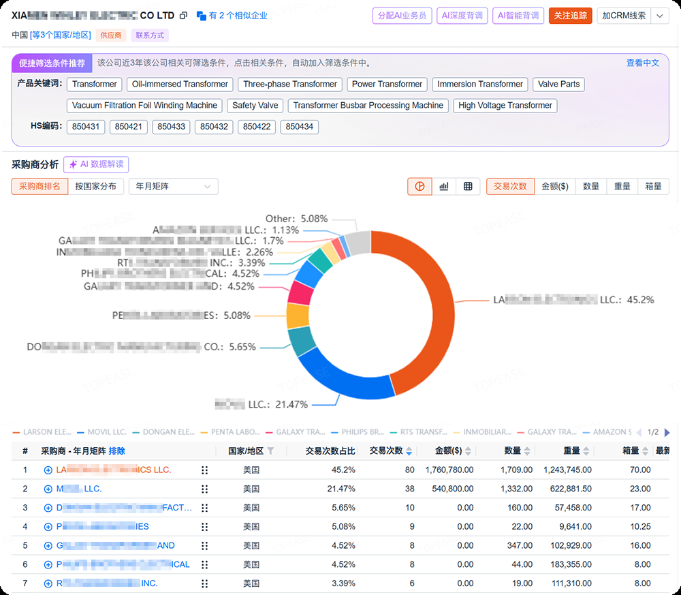Click 排除 link in table header
The width and height of the screenshot is (681, 595).
(x=117, y=451)
